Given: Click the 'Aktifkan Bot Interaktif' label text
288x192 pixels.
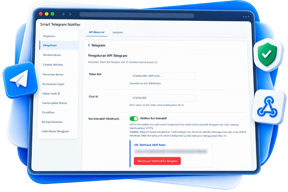Looking at the screenshot, I should coord(153,118).
